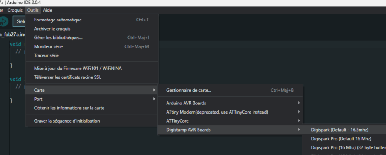386x155 pixels.
Task: Open Gestionnaire de carte
Action: 188,91
